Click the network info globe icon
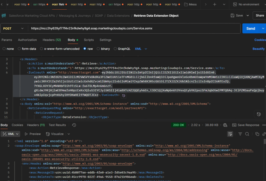The width and height of the screenshot is (266, 181). (225, 125)
